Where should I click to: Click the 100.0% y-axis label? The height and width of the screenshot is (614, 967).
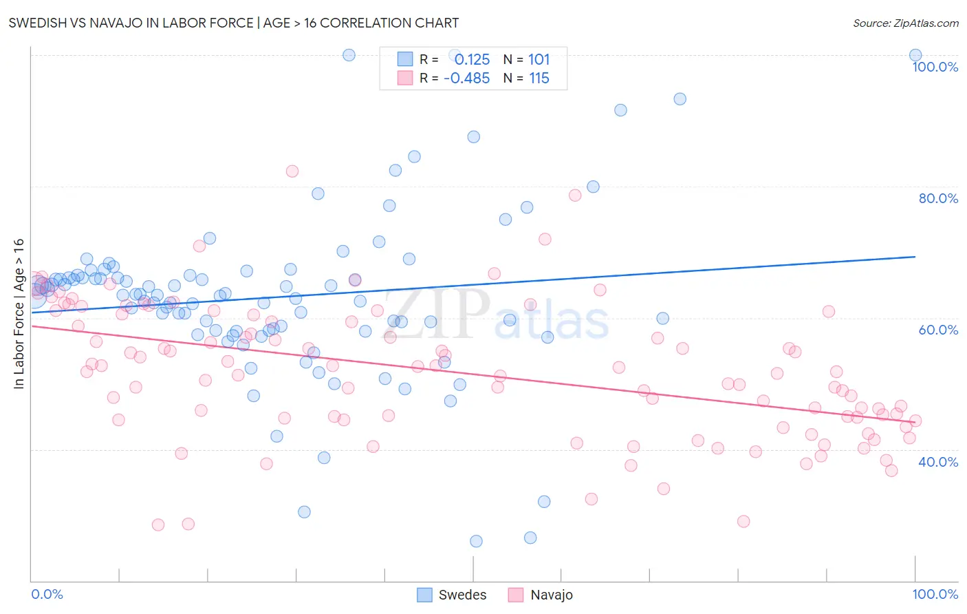click(x=935, y=67)
